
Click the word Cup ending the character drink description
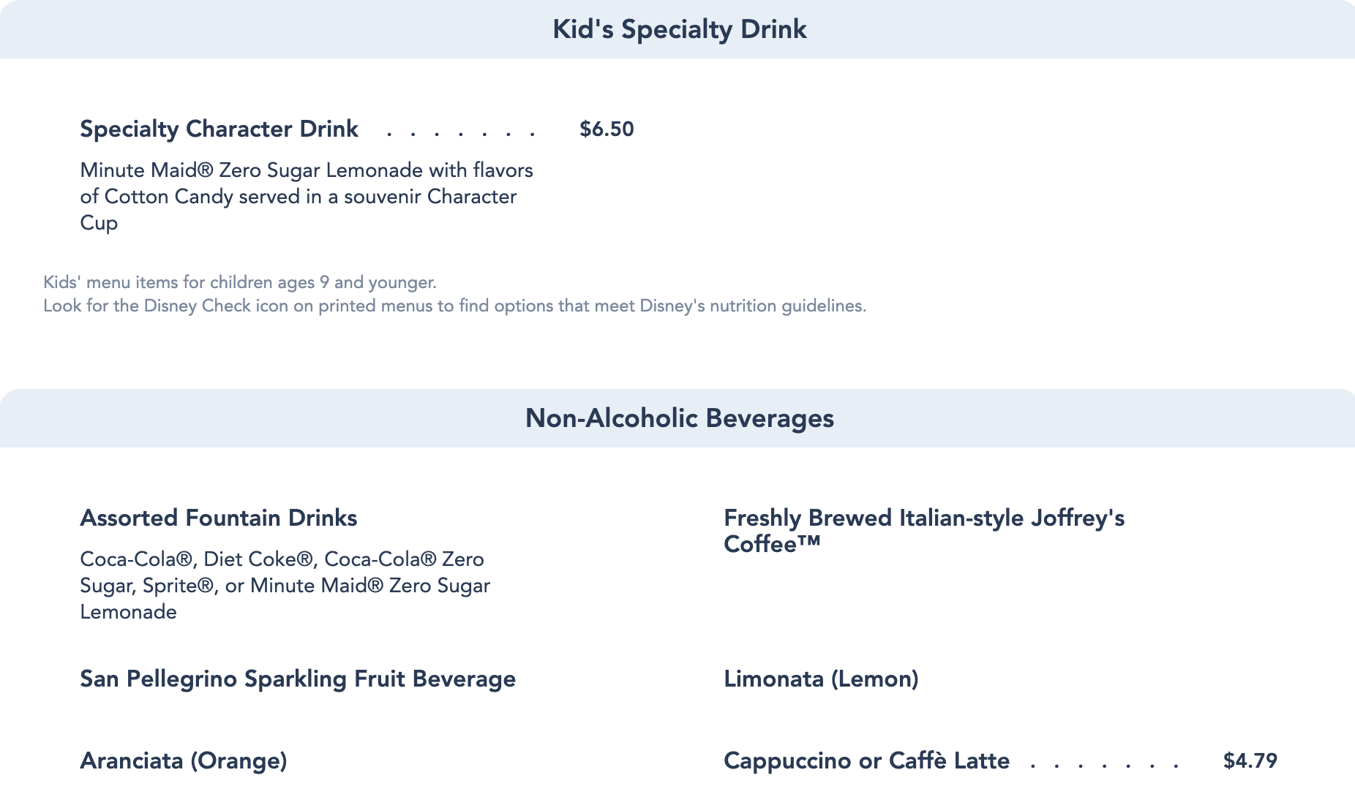coord(99,222)
